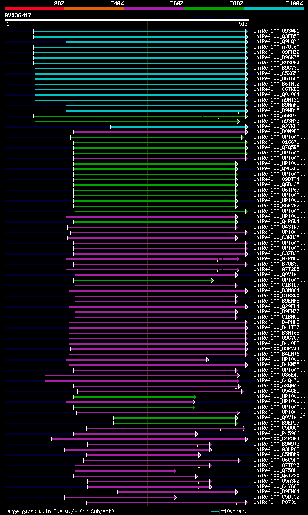Select the UniRef100_C4R3P4 label

(x=276, y=439)
